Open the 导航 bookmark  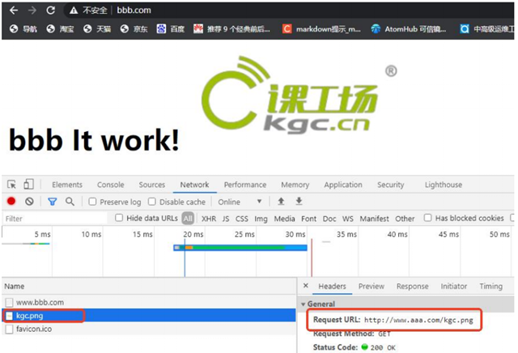(23, 29)
